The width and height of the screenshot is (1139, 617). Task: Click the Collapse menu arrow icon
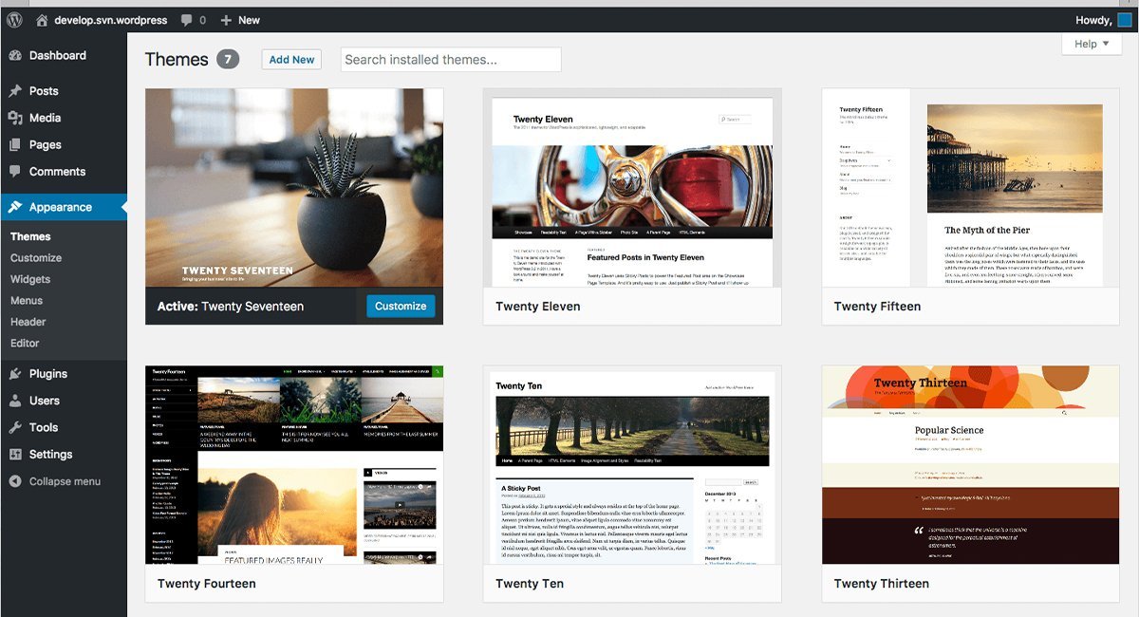[15, 481]
